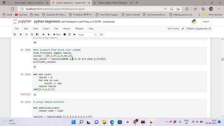Open Microsoft Edge from taskbar

click(112, 122)
